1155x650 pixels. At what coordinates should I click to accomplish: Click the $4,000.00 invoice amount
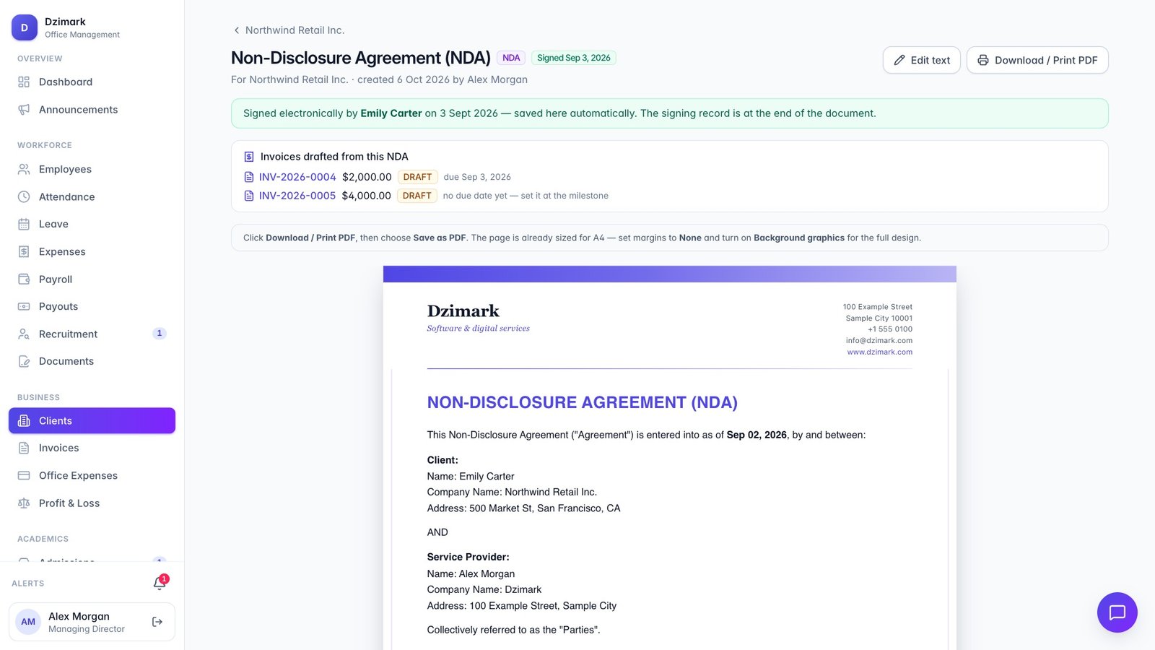tap(367, 196)
